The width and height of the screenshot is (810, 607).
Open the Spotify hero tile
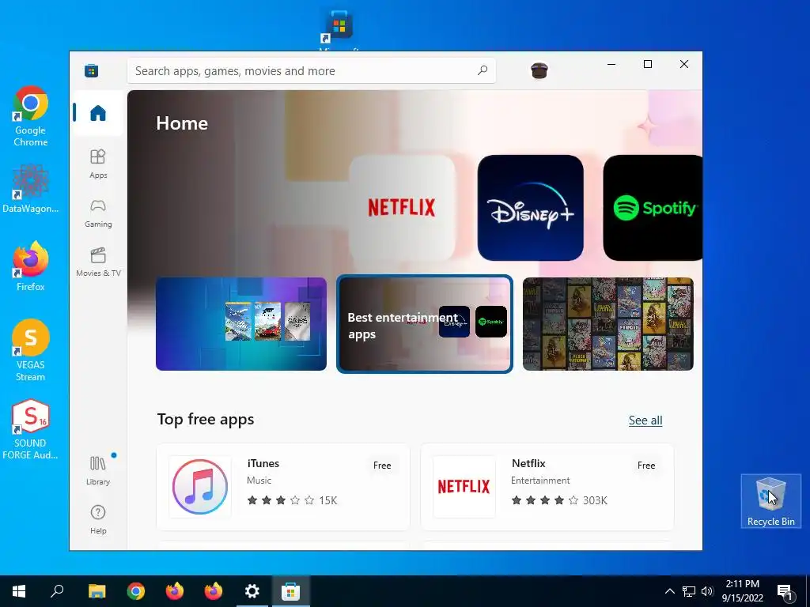653,208
